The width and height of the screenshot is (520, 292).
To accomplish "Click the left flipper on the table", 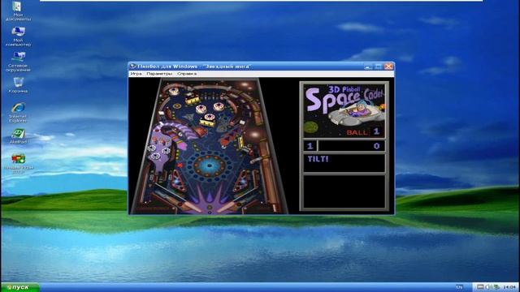I will (192, 208).
